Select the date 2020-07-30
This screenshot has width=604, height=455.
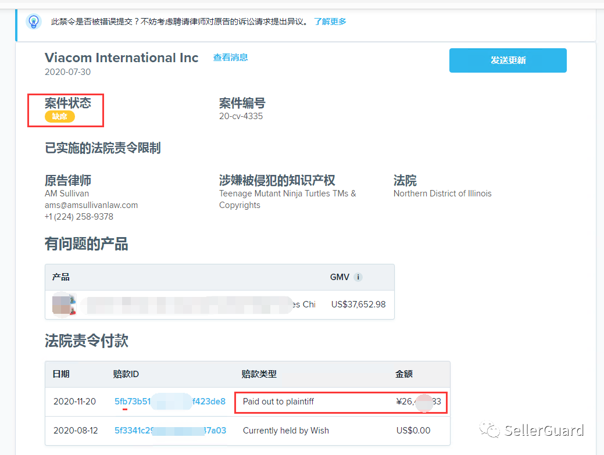(x=68, y=72)
